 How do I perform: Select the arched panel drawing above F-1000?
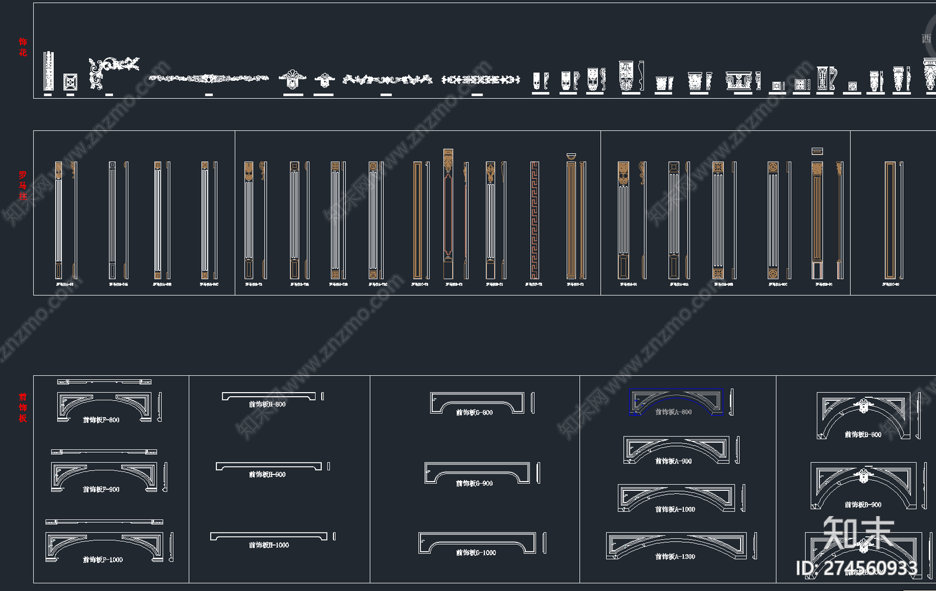click(x=104, y=547)
